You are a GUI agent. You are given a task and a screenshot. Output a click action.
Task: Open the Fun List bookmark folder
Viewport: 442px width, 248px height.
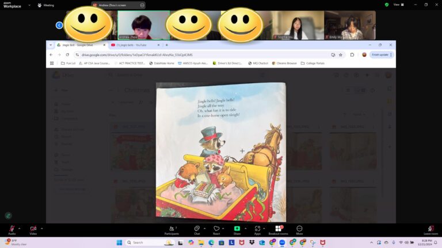click(x=68, y=63)
